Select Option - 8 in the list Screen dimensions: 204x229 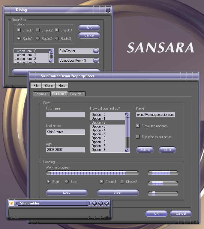[108, 146]
